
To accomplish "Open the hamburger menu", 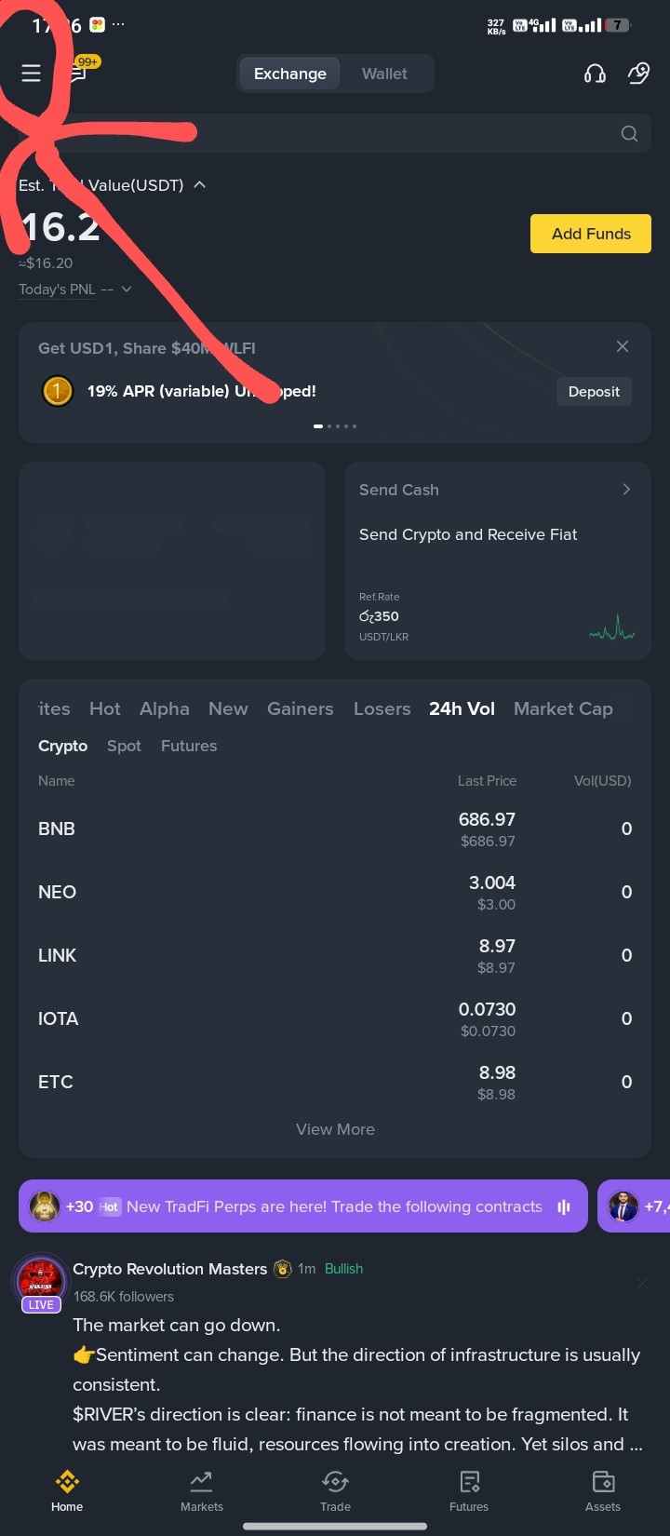I will 31,73.
